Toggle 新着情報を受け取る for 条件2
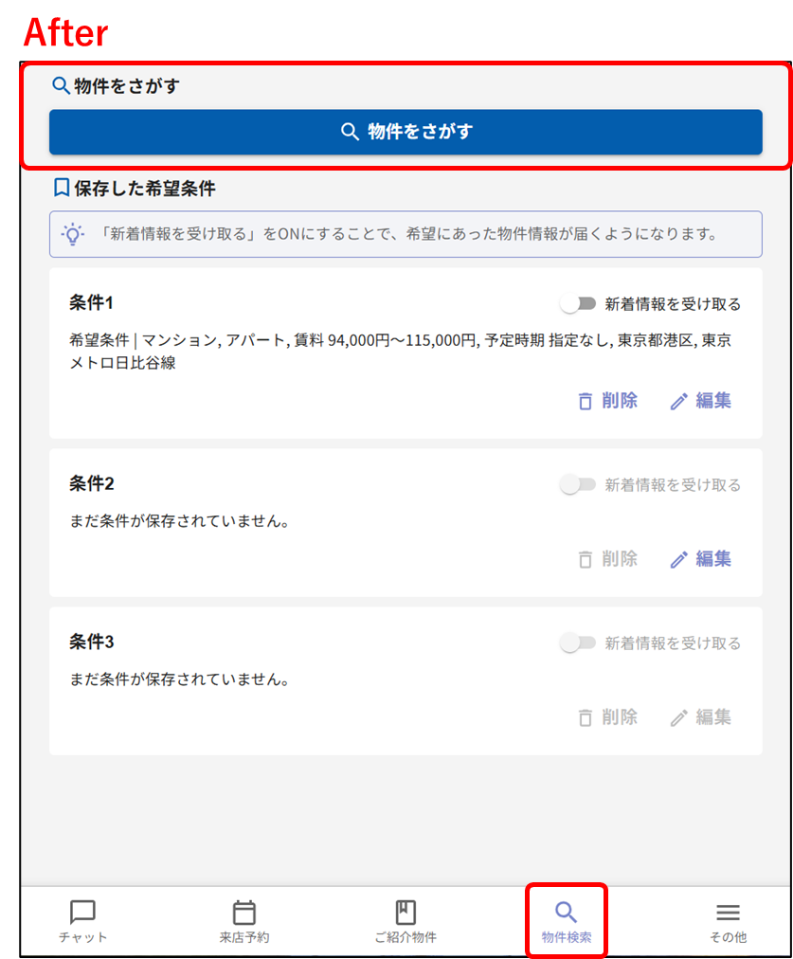The width and height of the screenshot is (793, 959). pyautogui.click(x=578, y=485)
